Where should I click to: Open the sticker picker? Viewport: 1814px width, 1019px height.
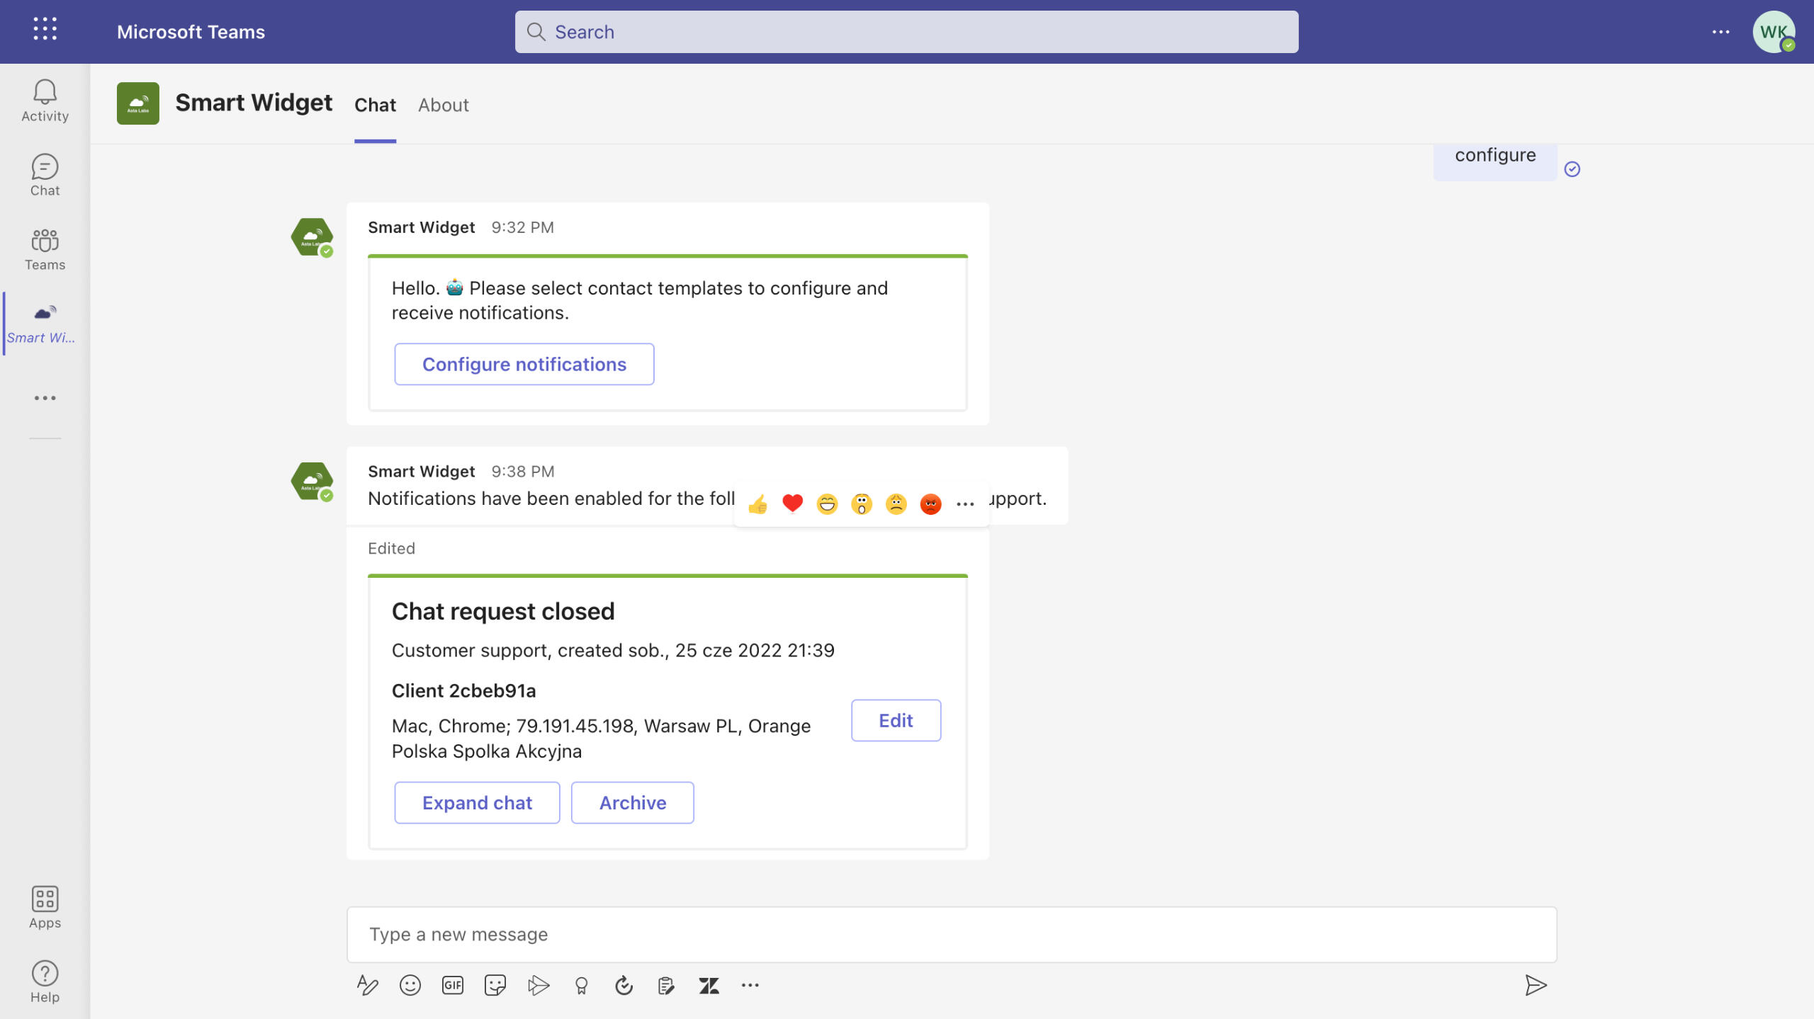(495, 985)
